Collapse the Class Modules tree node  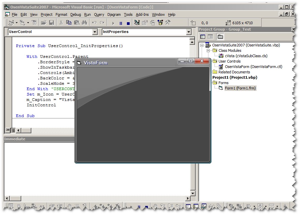(x=208, y=50)
